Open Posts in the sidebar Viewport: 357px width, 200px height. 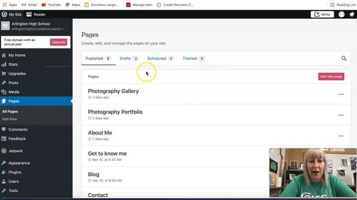[x=13, y=83]
